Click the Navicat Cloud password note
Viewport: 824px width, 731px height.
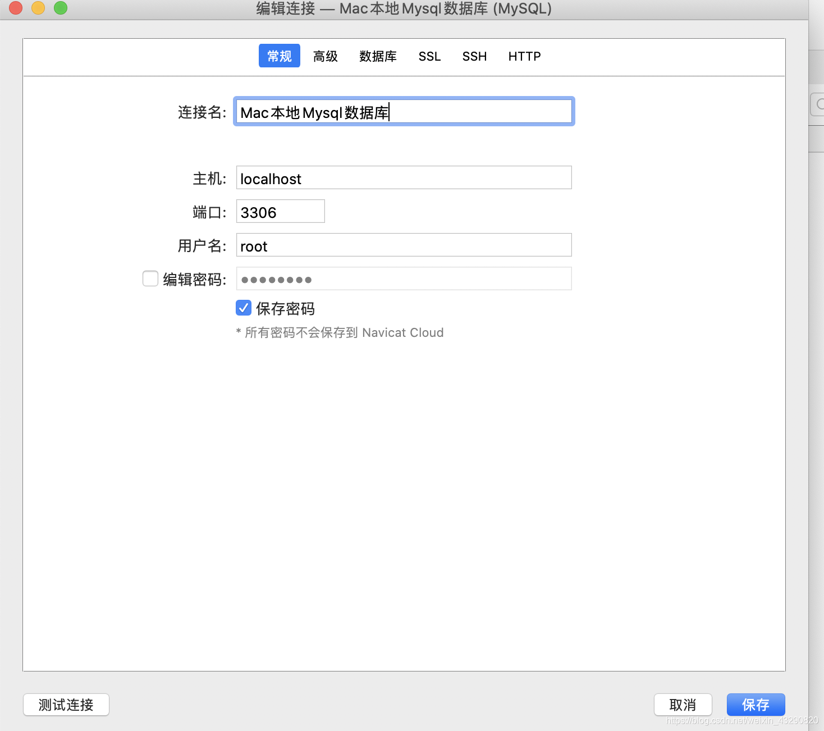click(x=340, y=332)
